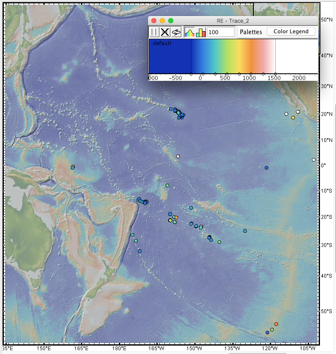The image size is (336, 354).
Task: Open the Palettes menu
Action: [251, 32]
